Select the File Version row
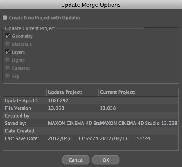This screenshot has width=182, height=167. (91, 108)
